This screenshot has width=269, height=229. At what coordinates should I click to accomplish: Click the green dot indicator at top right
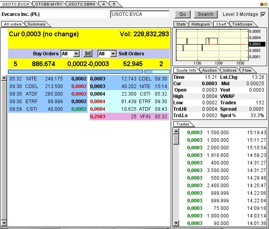[x=265, y=4]
